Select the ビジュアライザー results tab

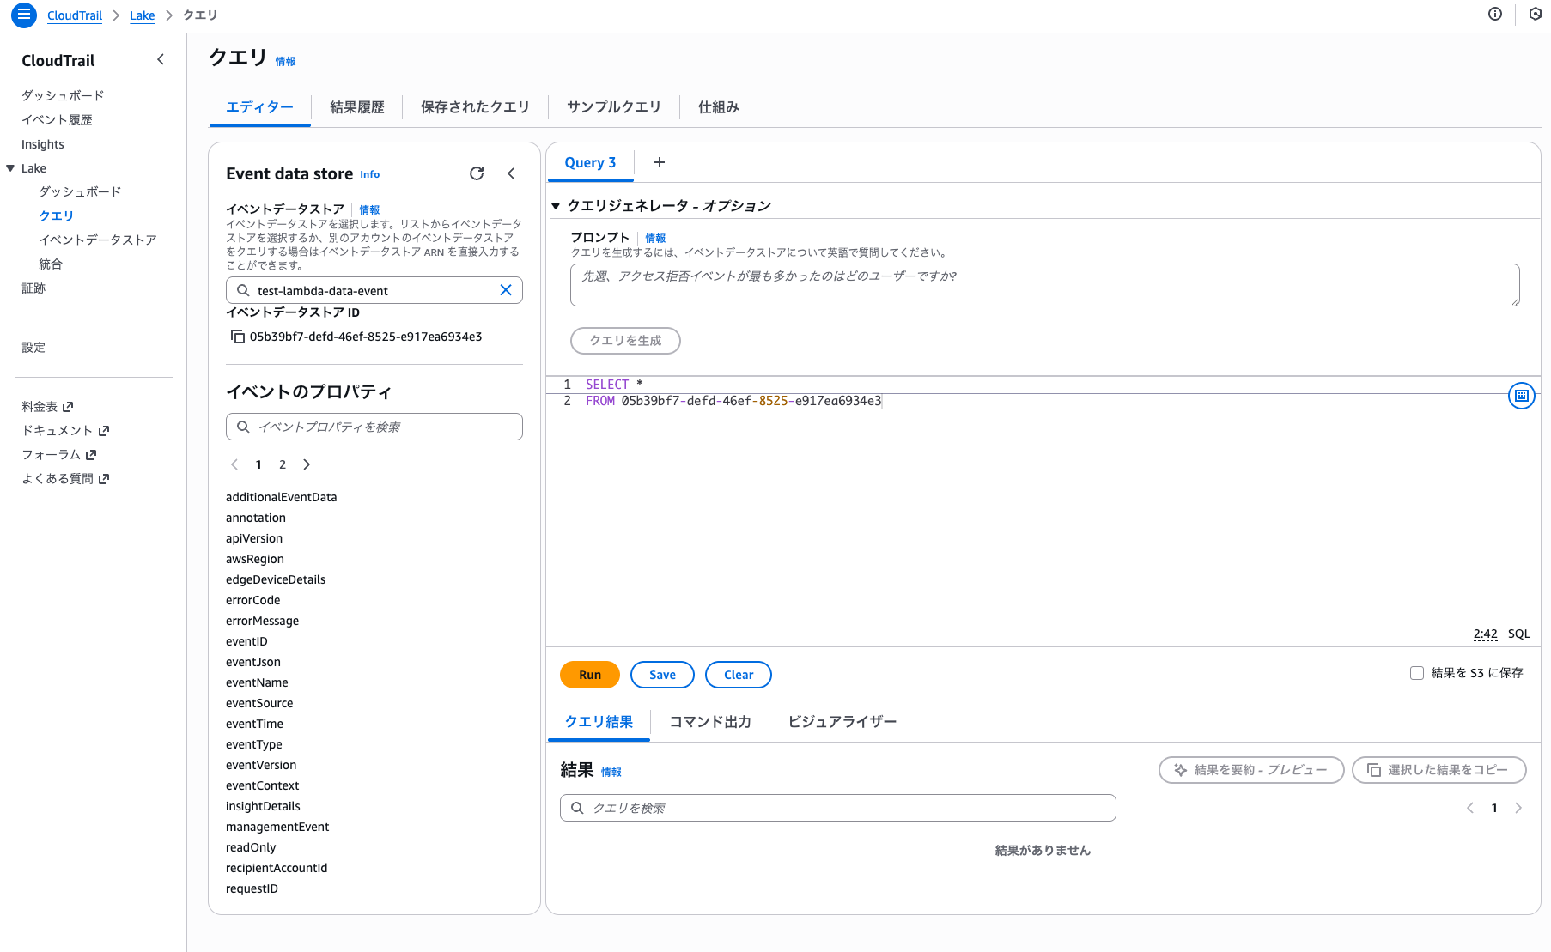click(842, 722)
